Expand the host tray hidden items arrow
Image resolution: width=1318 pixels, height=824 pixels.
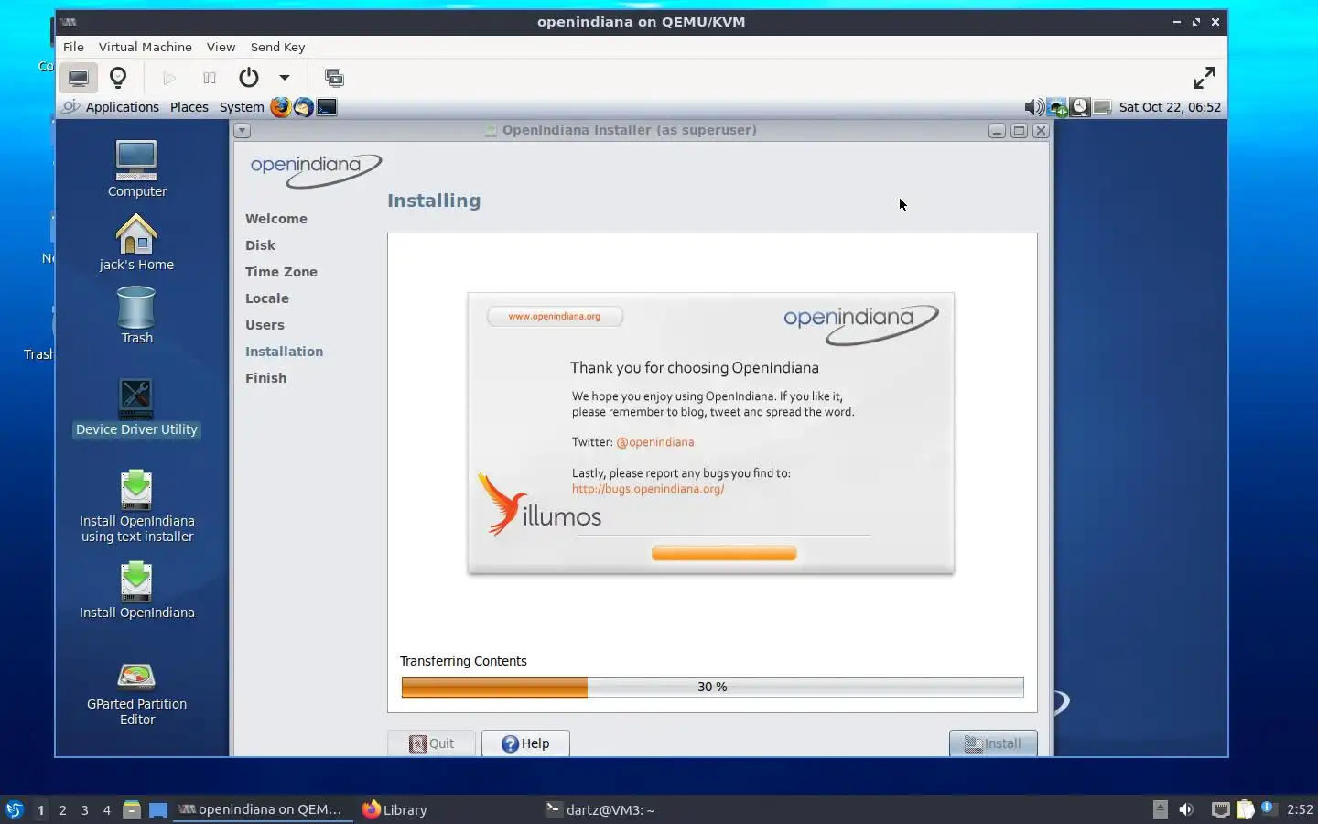(x=1160, y=808)
